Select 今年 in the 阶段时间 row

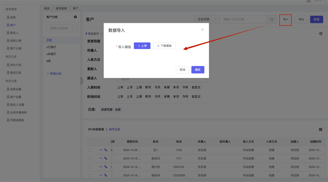click(x=185, y=97)
